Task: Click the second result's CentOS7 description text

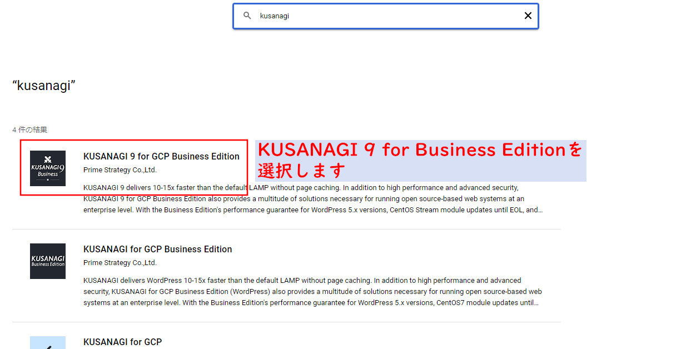Action: [x=311, y=292]
